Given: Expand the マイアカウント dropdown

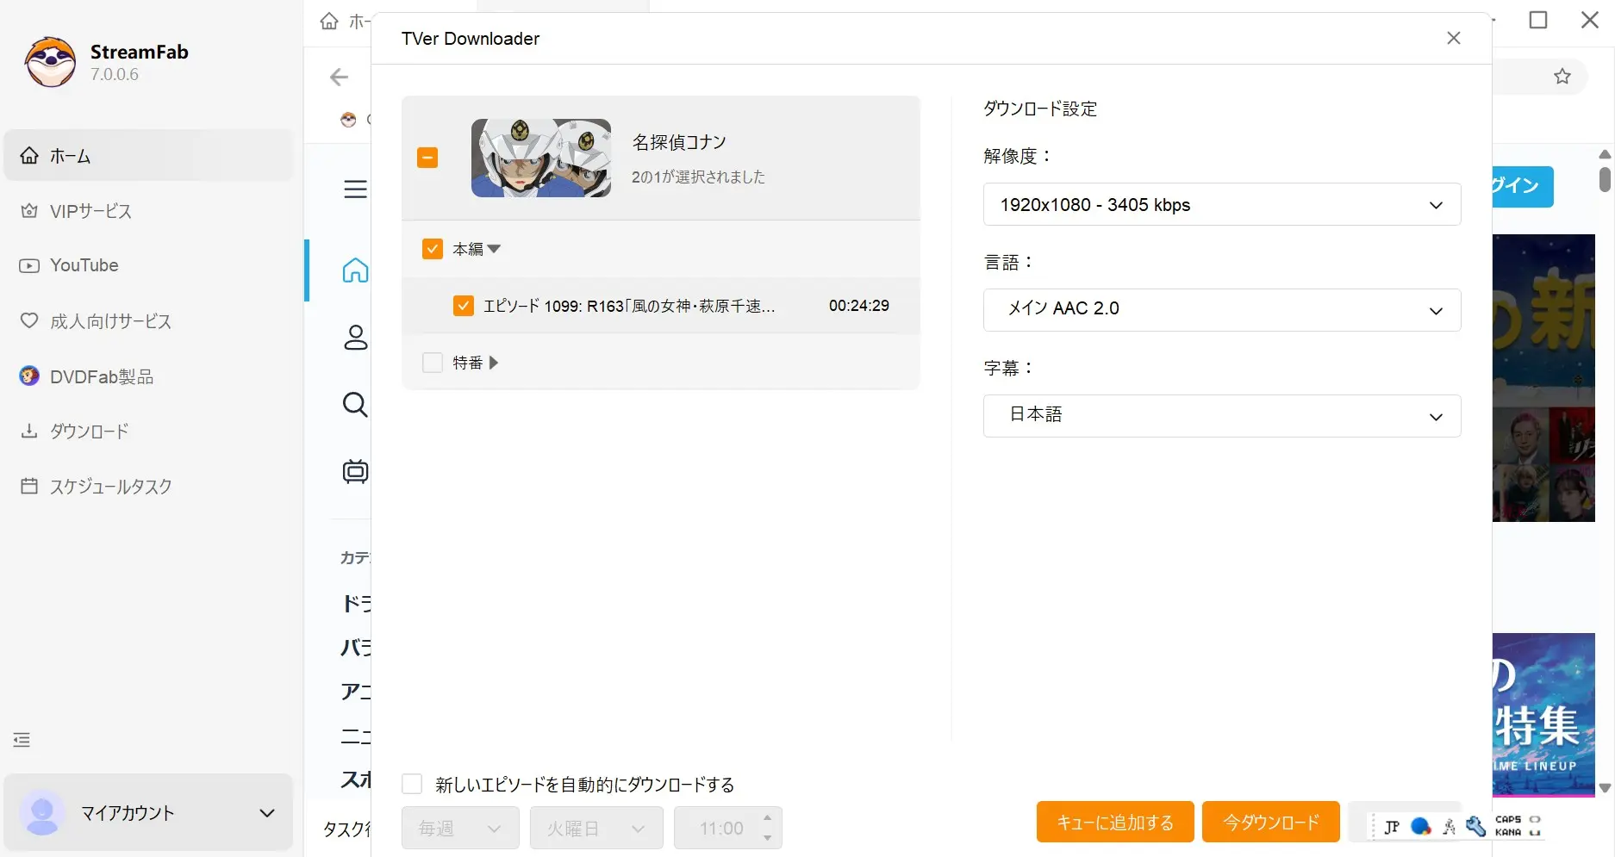Looking at the screenshot, I should coord(267,813).
